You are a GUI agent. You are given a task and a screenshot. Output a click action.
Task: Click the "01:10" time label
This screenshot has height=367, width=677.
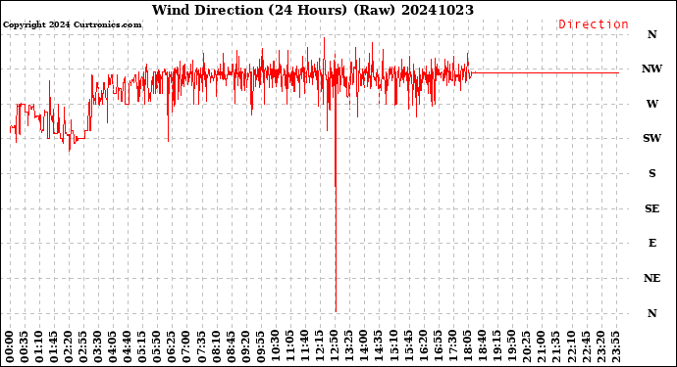point(39,346)
